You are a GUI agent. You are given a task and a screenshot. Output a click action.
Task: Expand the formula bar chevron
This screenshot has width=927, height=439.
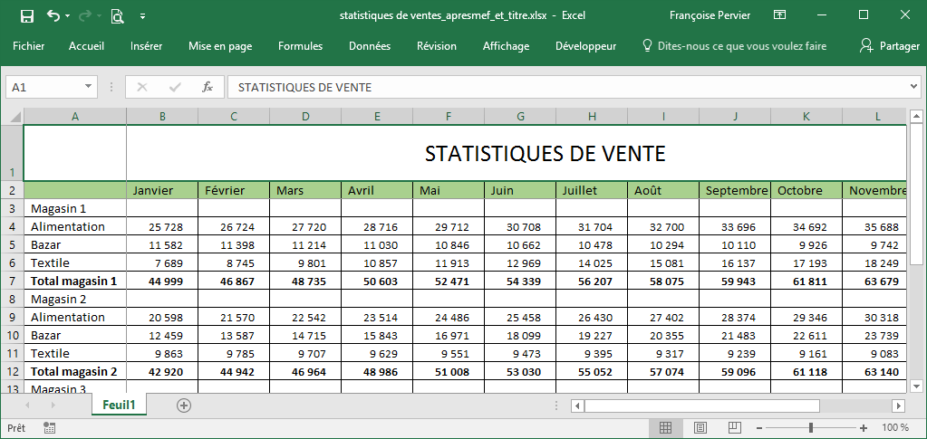913,87
